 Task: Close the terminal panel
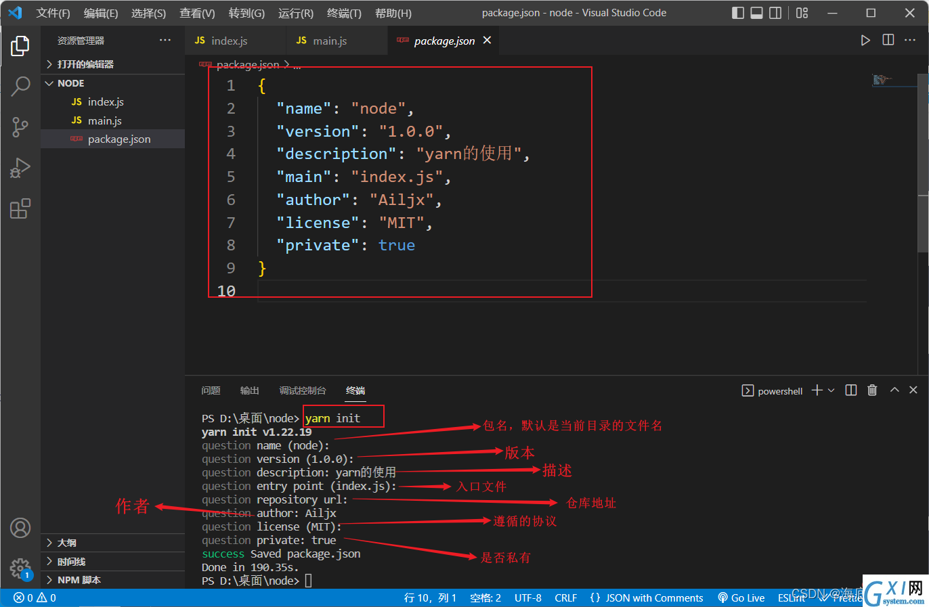pyautogui.click(x=913, y=390)
